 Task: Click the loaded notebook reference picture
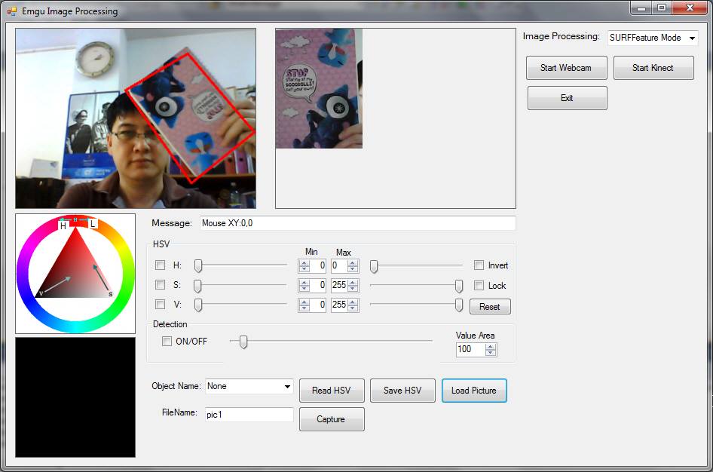(319, 89)
